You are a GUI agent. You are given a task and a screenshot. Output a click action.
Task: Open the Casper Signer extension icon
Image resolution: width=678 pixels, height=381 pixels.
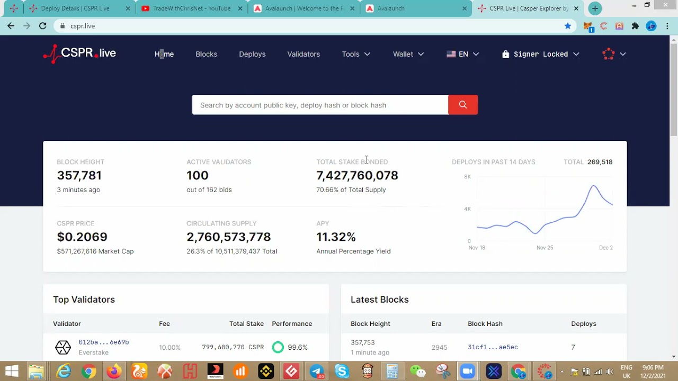coord(603,26)
